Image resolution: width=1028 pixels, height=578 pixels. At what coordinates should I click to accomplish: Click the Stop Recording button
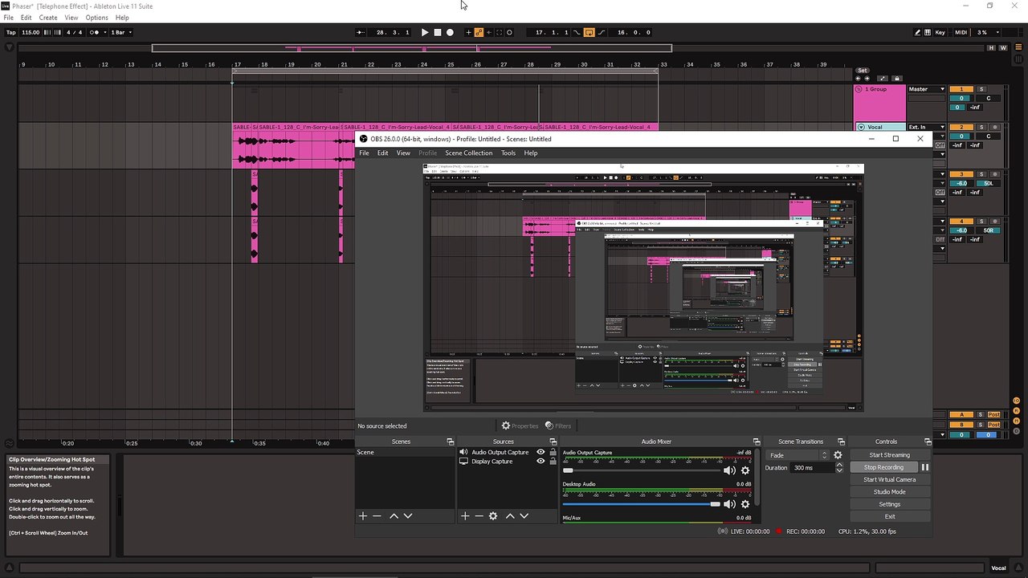[883, 467]
